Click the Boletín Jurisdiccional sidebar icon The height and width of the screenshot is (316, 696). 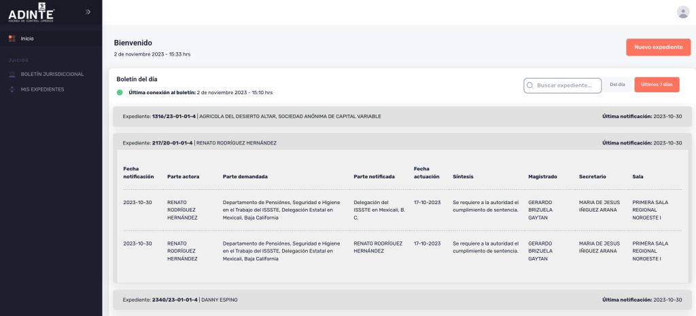(x=12, y=73)
